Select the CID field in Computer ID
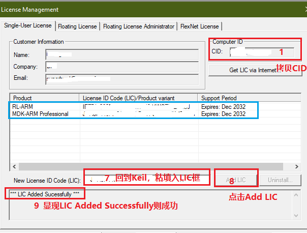Screen dimensions: 307x233 click(262, 52)
